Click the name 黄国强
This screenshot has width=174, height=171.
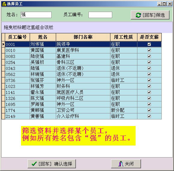pos(37,50)
